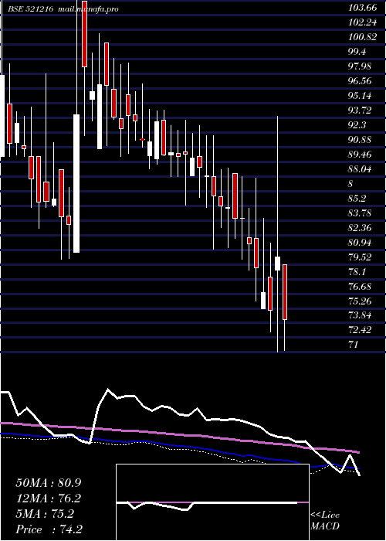Viewport: 386px width, 541px height.
Task: Click the 99.4 price axis label
Action: pyautogui.click(x=357, y=52)
